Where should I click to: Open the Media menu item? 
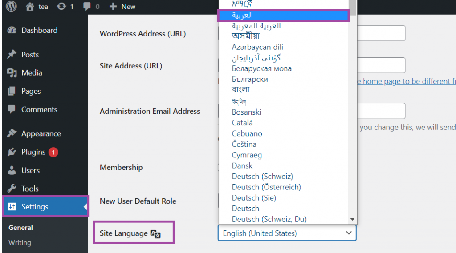[x=32, y=72]
